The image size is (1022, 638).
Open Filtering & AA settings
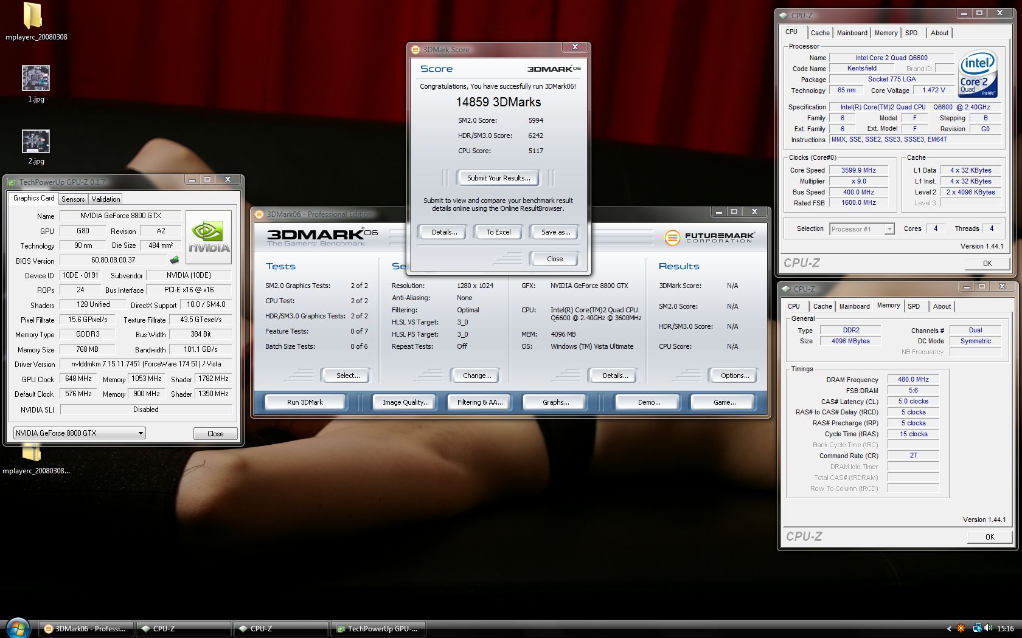pos(480,402)
